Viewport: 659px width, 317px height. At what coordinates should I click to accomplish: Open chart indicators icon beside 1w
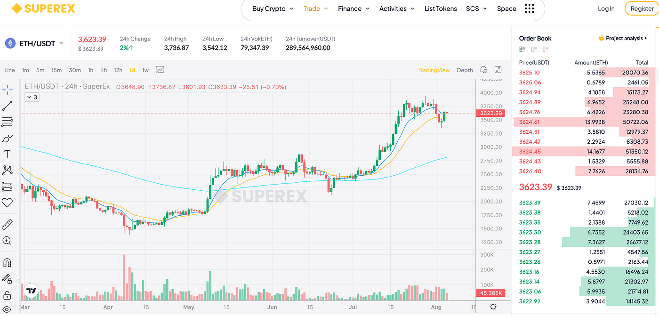(160, 70)
